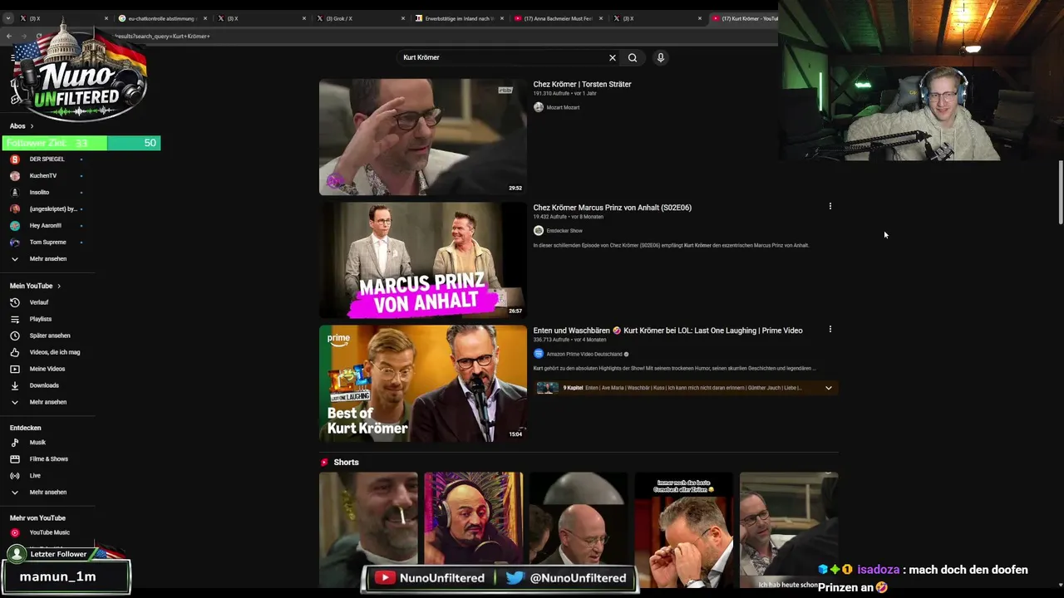Play Marcus Prinz von Anhalt thumbnail
The width and height of the screenshot is (1064, 598).
423,260
